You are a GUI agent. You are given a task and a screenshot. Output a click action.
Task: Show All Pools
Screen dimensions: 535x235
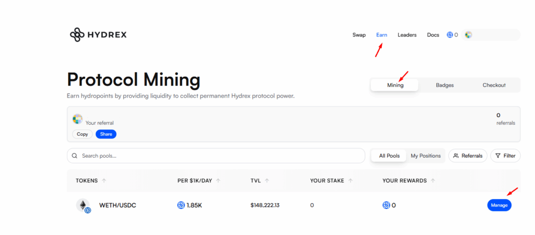(389, 156)
